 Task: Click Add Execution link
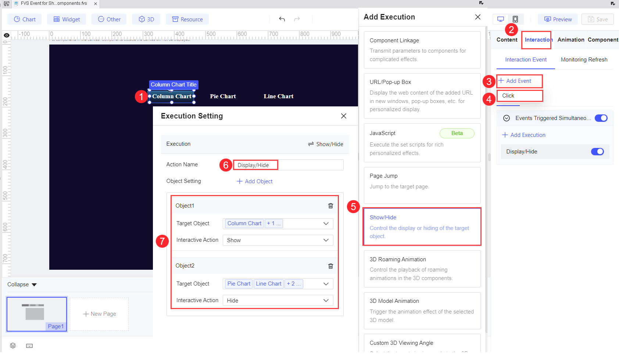(x=524, y=135)
